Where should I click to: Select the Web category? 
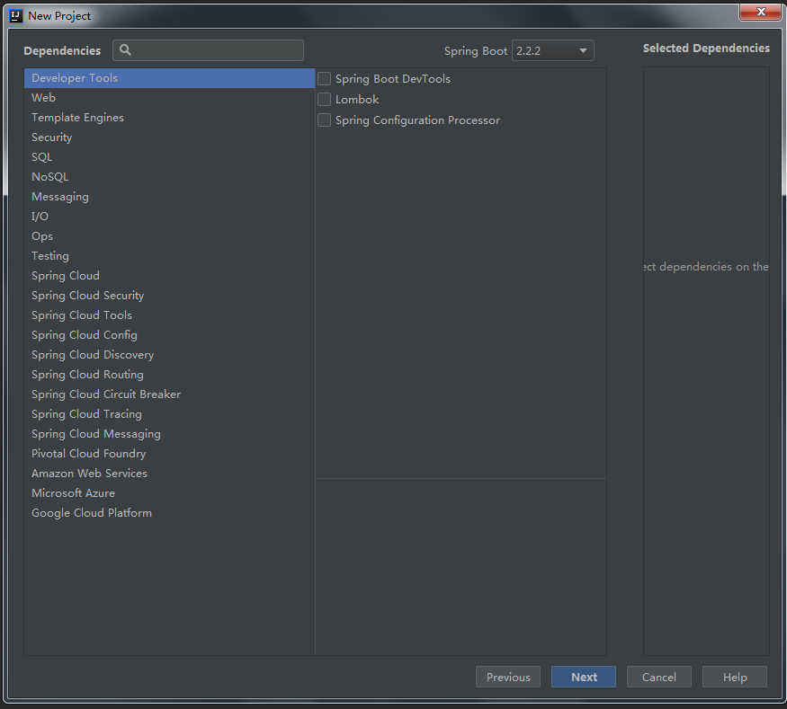coord(170,98)
